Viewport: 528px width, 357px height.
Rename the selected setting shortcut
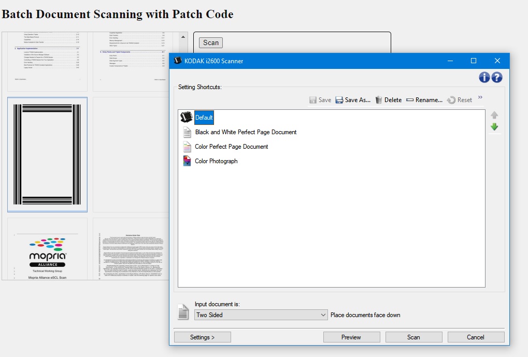[x=424, y=100]
